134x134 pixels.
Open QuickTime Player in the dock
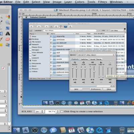[99, 130]
